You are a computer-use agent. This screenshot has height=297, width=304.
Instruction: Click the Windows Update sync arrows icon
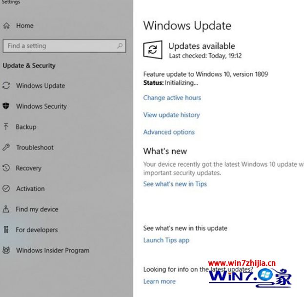pos(6,85)
